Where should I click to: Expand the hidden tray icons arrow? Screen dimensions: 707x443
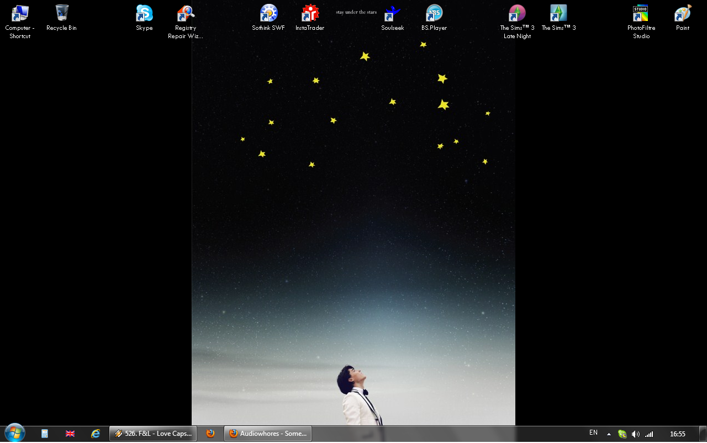tap(609, 434)
